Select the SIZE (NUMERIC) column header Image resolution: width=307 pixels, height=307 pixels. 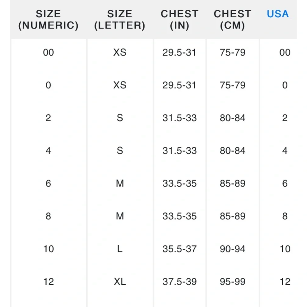49,20
